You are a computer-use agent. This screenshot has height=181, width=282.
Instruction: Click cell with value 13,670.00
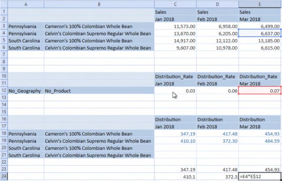[175, 33]
